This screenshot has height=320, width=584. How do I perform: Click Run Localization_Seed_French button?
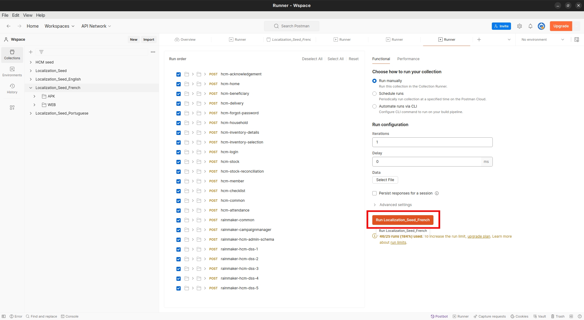402,220
